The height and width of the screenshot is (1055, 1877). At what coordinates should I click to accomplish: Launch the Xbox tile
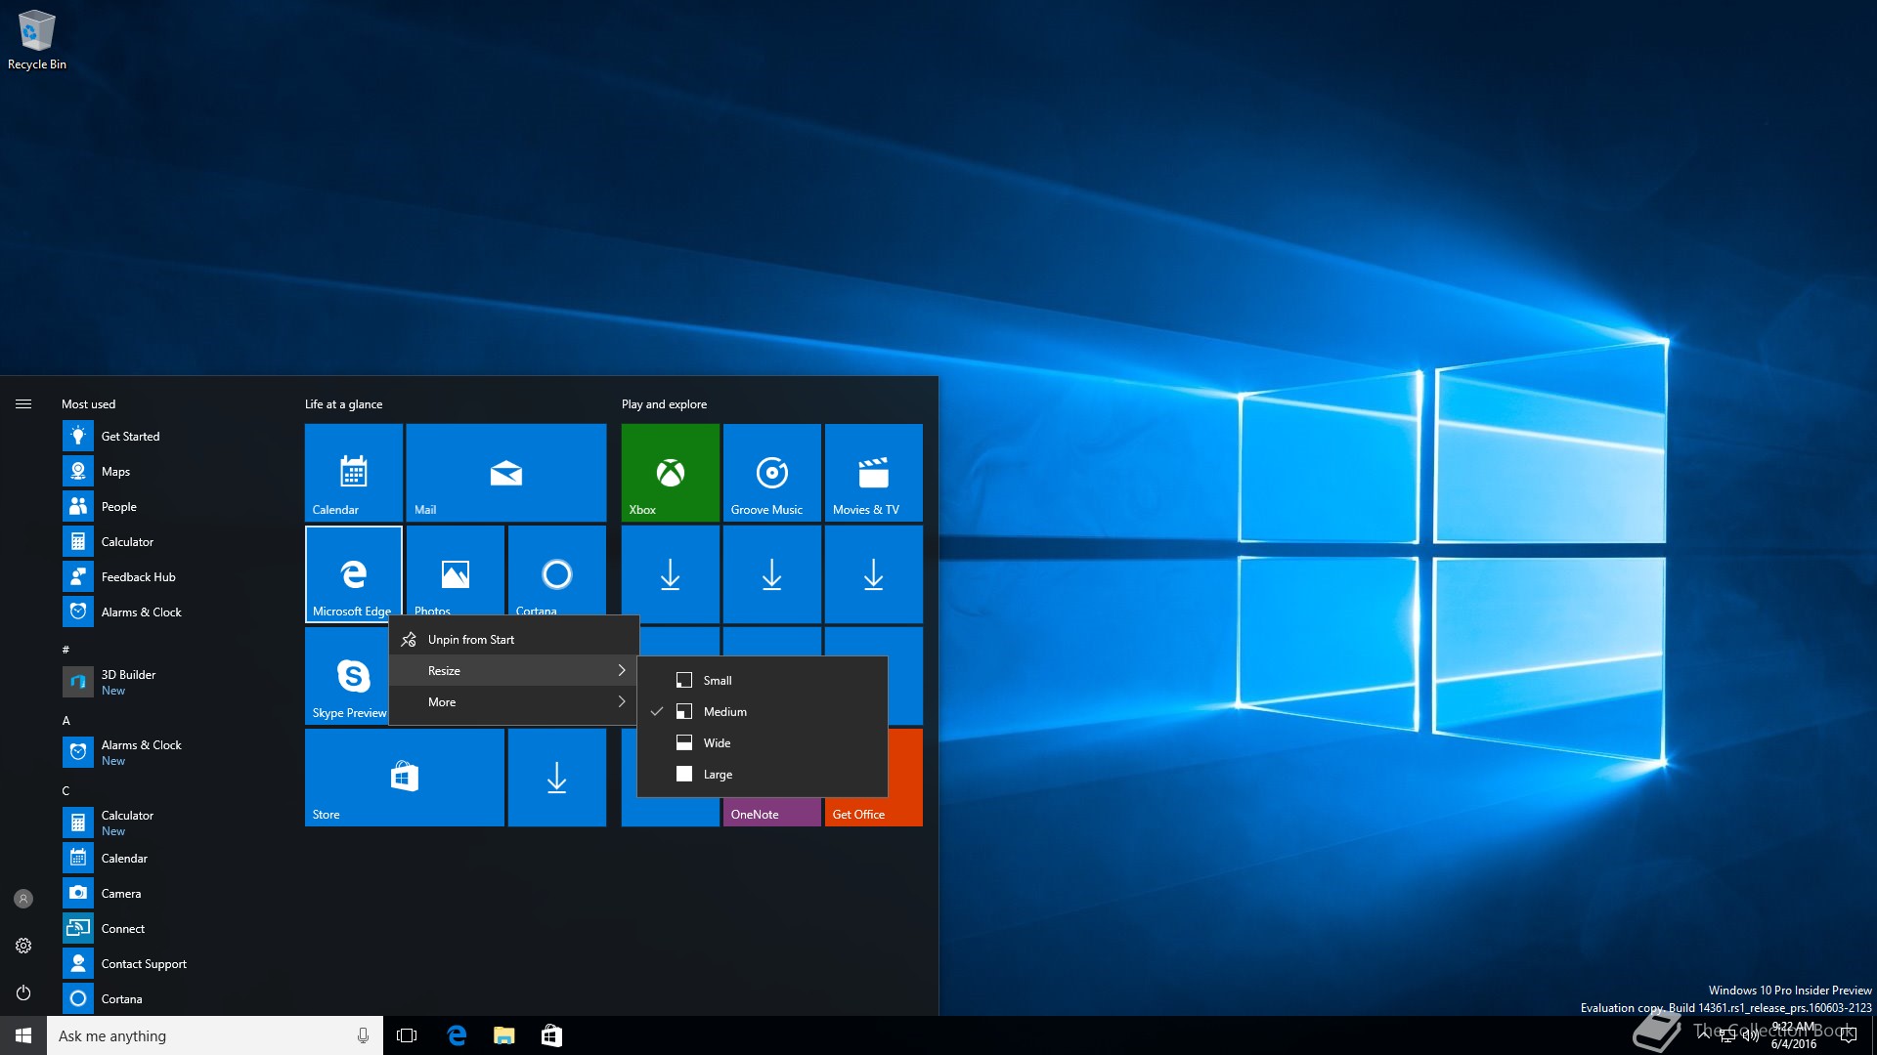pyautogui.click(x=670, y=472)
